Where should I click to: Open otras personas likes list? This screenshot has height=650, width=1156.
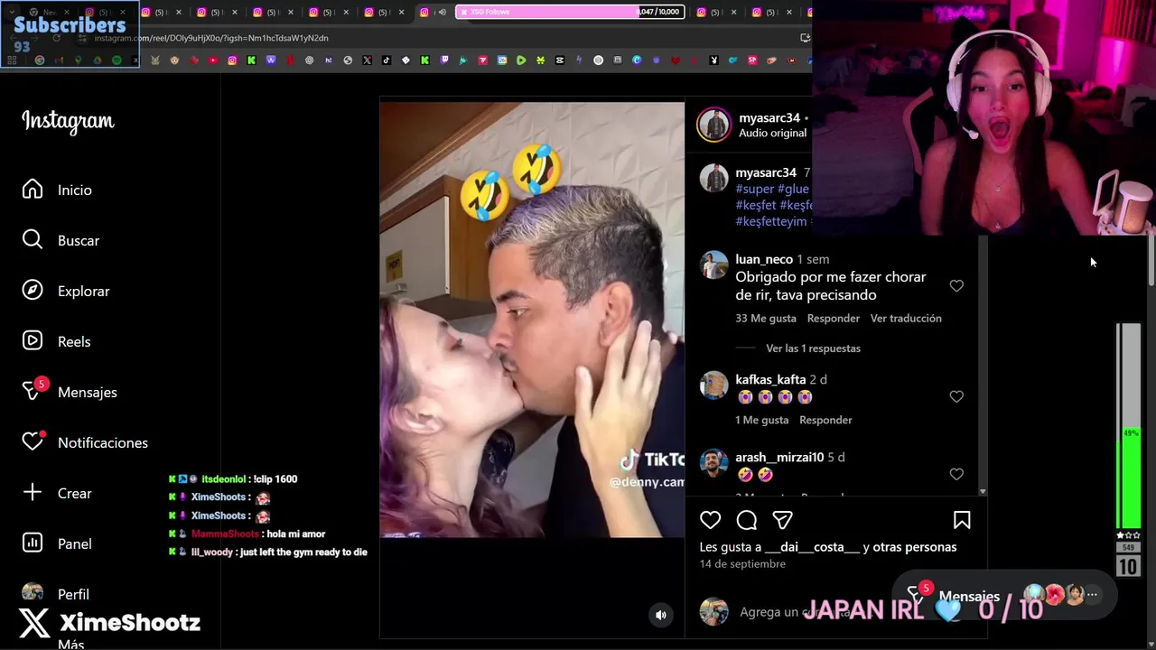tap(914, 547)
